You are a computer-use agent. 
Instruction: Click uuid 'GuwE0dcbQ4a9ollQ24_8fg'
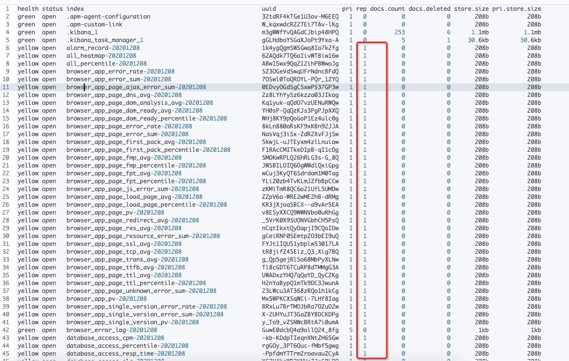tap(300, 330)
